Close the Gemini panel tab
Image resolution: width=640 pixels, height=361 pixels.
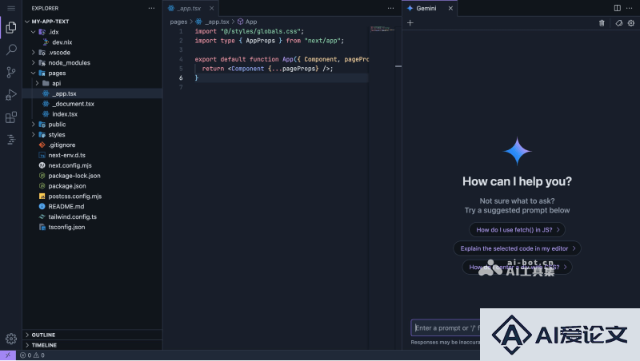tap(450, 8)
